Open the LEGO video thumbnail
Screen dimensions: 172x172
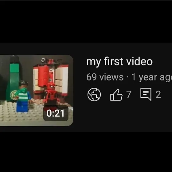37,90
